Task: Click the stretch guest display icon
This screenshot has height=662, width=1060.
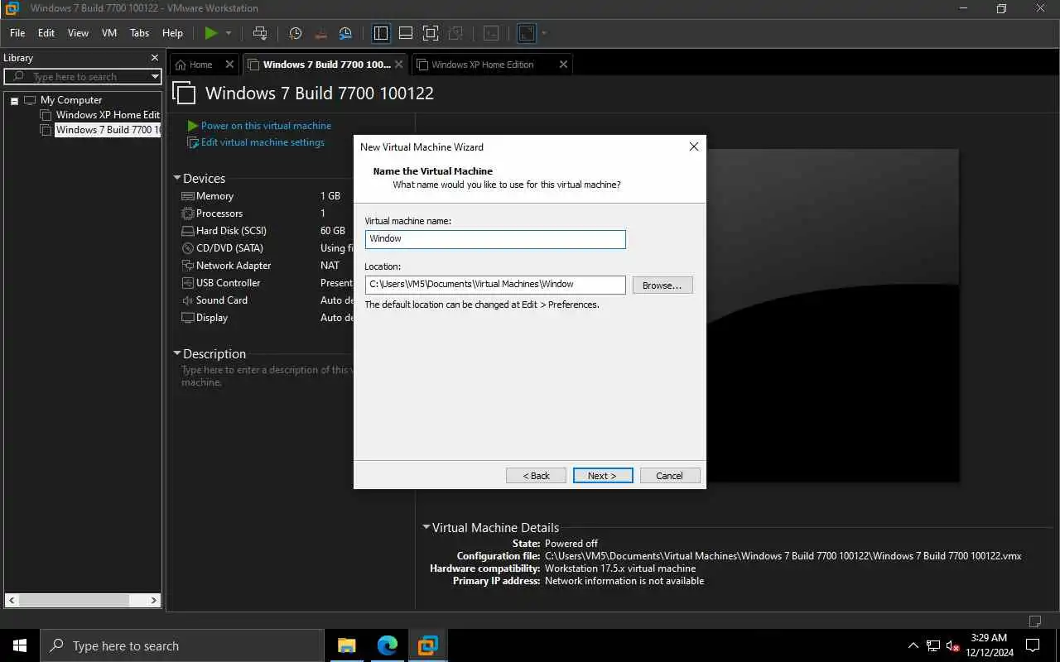Action: 526,33
